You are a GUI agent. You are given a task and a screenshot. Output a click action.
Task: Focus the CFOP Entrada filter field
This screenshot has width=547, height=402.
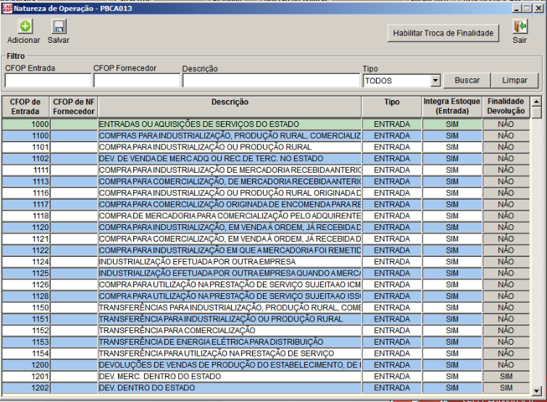[48, 81]
